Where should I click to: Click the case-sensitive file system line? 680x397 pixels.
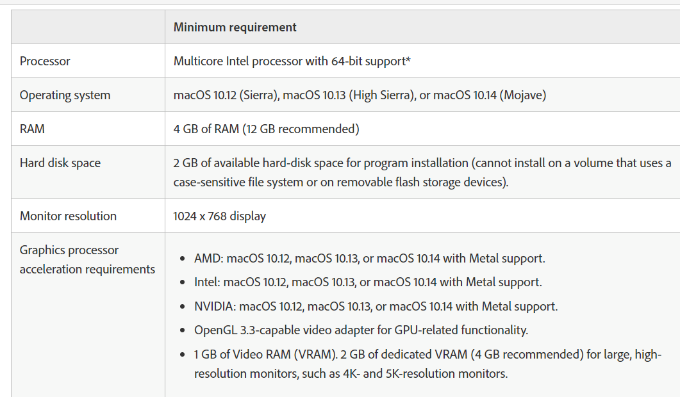340,182
